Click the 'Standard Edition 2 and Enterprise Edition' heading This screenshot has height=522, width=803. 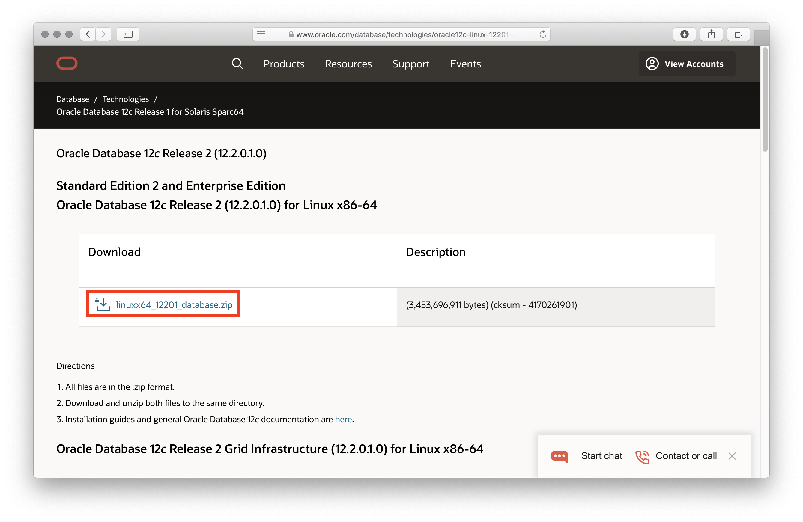coord(171,186)
